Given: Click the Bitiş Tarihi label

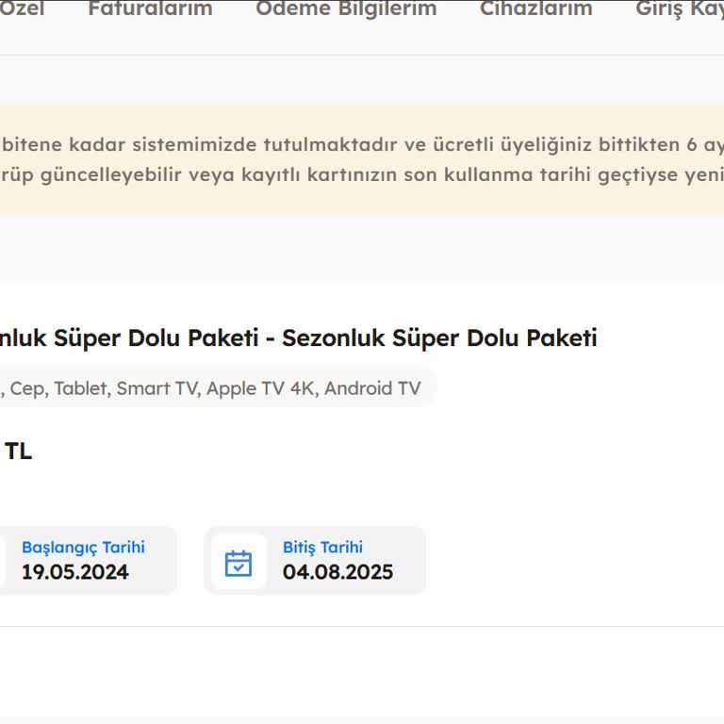Looking at the screenshot, I should pyautogui.click(x=322, y=548).
